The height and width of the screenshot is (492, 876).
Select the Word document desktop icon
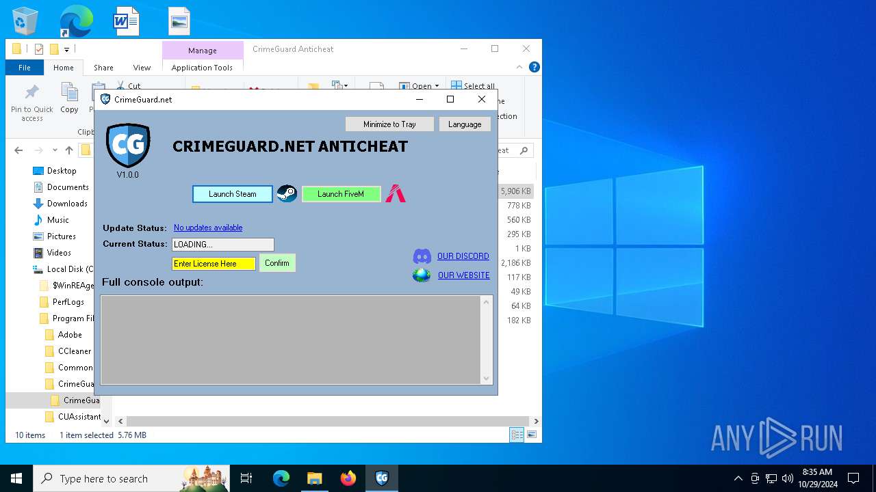pos(127,21)
